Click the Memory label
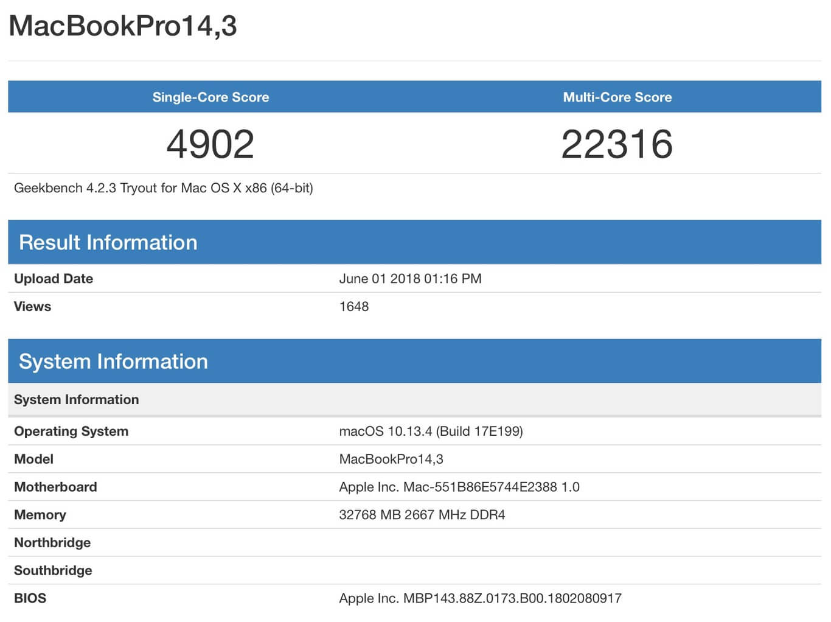The height and width of the screenshot is (622, 831). (40, 515)
